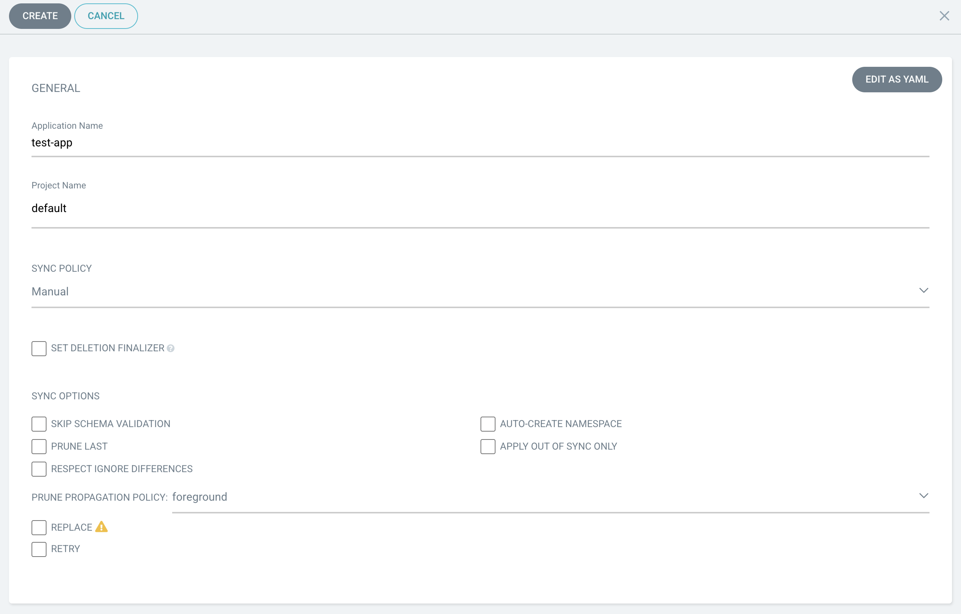Check Apply Out Of Sync Only

click(488, 446)
